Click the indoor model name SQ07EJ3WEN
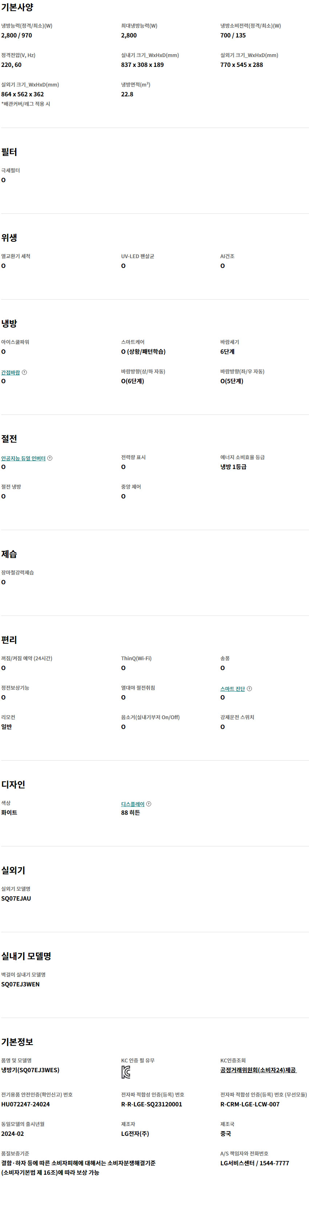This screenshot has height=1210, width=309. click(x=20, y=985)
